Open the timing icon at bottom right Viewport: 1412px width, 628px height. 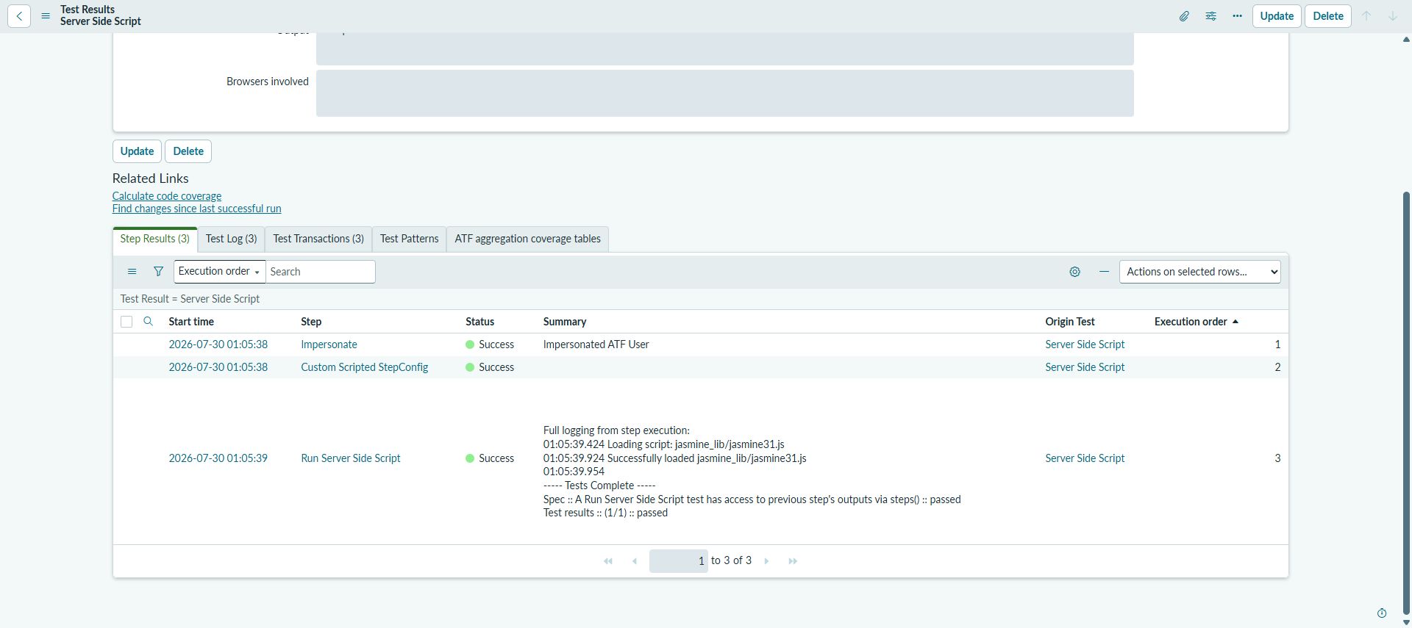pos(1382,613)
